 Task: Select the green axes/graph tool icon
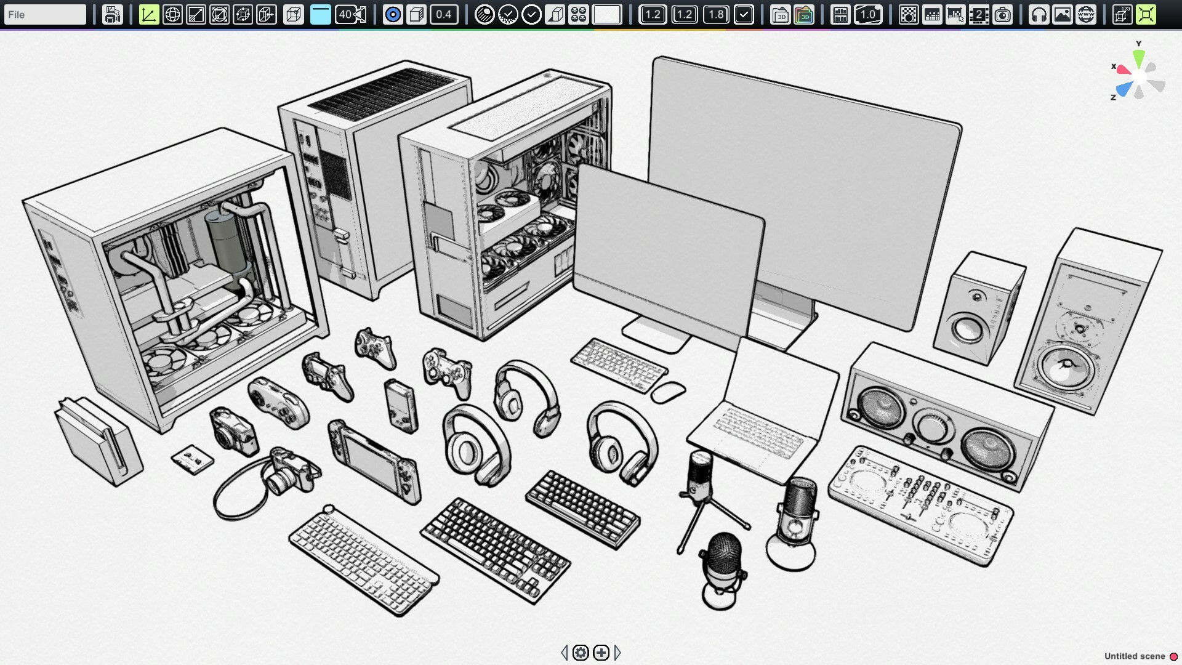pyautogui.click(x=148, y=14)
